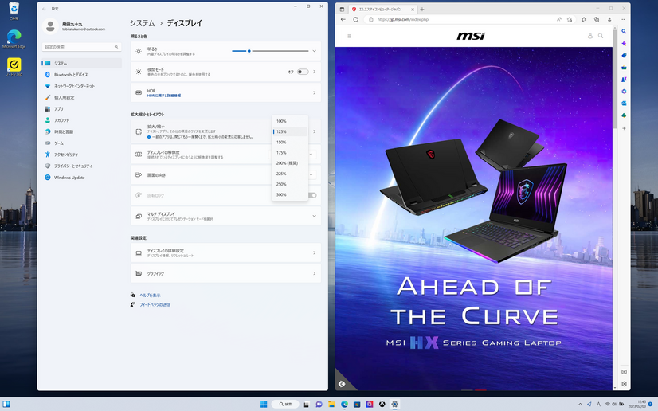658x411 pixels.
Task: Select 300% scale option
Action: pyautogui.click(x=290, y=194)
